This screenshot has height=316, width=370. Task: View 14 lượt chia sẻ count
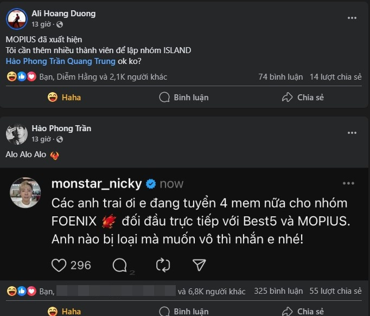(x=335, y=77)
